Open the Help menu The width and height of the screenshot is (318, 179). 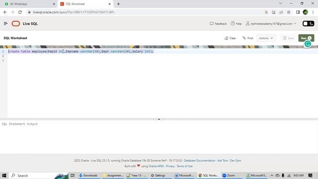[236, 23]
